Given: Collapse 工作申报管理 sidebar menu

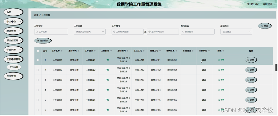Looking at the screenshot, I should [x=14, y=59].
